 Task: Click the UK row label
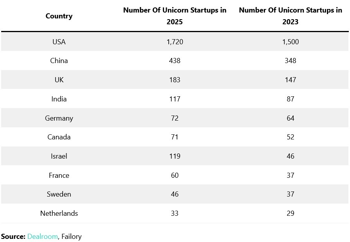(x=59, y=80)
